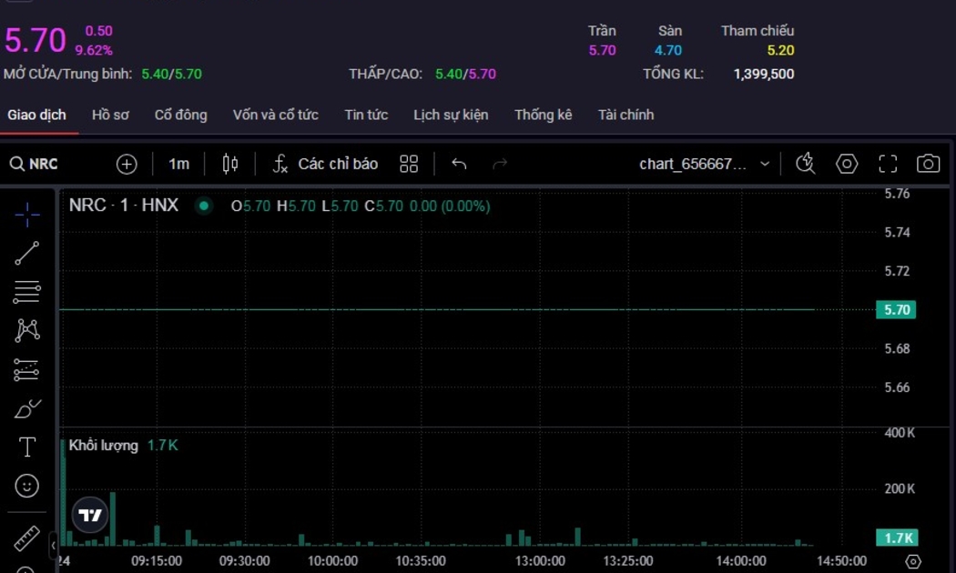
Task: Select the XABCD pattern tool
Action: [x=27, y=330]
